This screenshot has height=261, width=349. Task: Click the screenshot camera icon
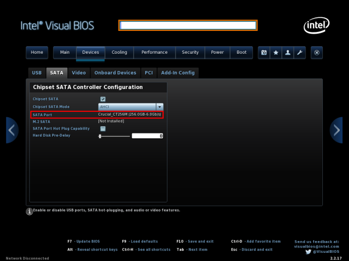pyautogui.click(x=264, y=53)
